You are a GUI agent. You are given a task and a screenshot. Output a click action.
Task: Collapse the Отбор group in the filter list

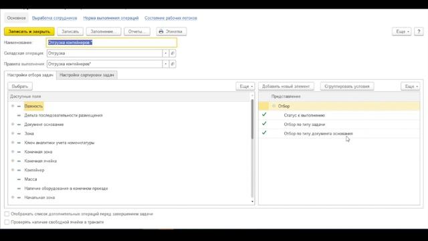[274, 106]
